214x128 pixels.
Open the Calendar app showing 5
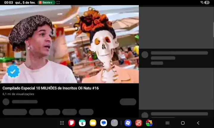(x=82, y=123)
